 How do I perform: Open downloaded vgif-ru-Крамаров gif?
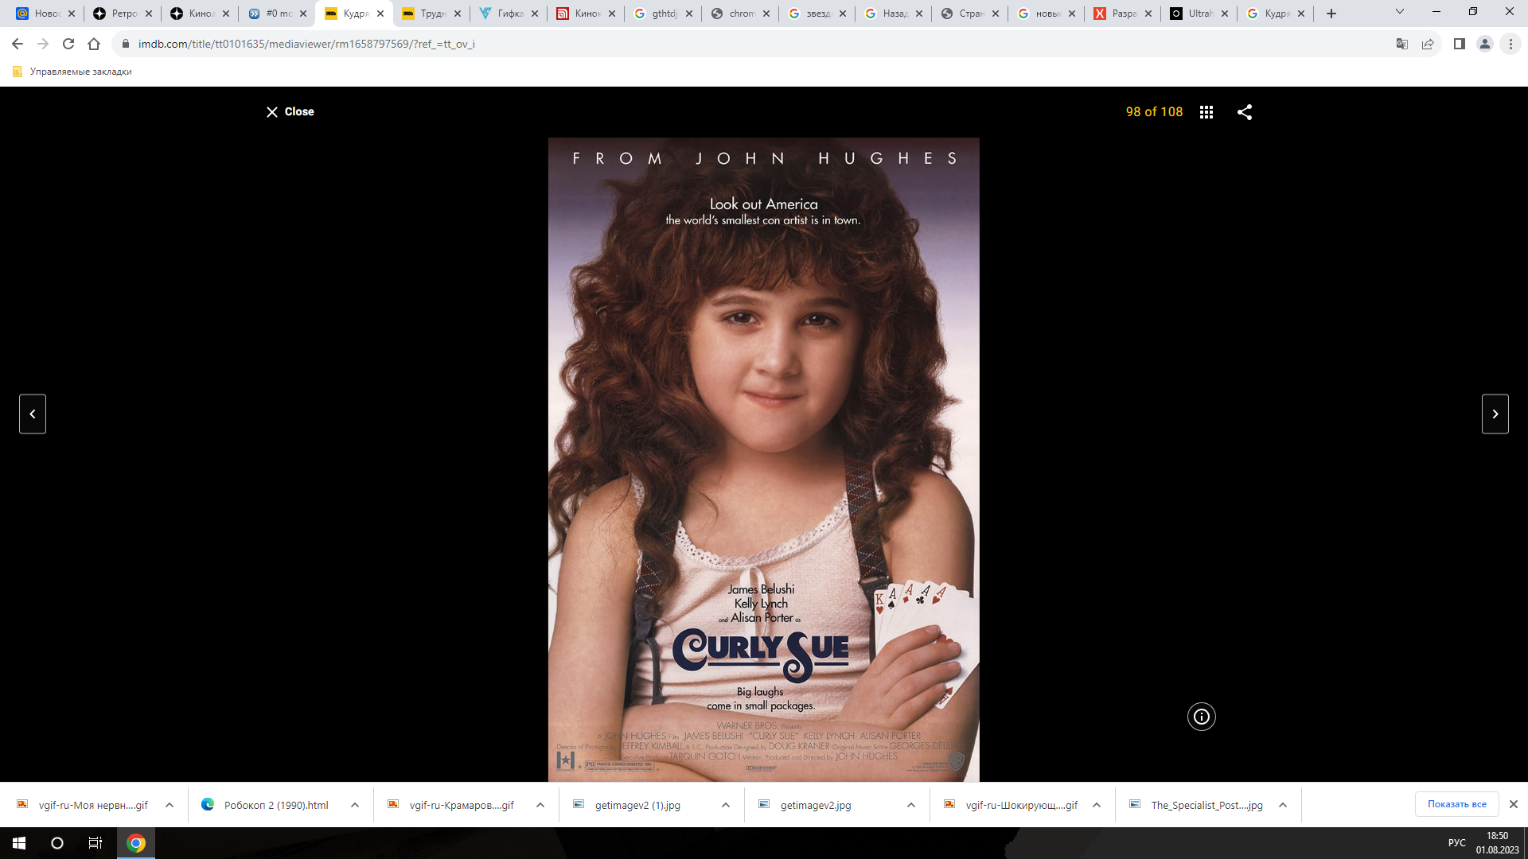point(451,805)
